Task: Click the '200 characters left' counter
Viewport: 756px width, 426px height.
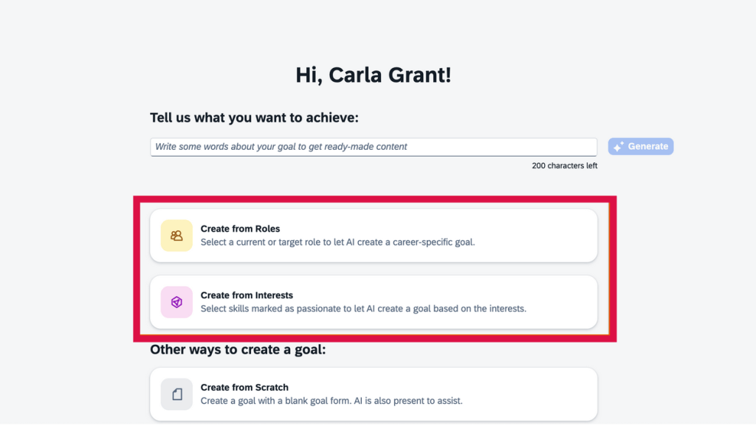Action: point(564,166)
